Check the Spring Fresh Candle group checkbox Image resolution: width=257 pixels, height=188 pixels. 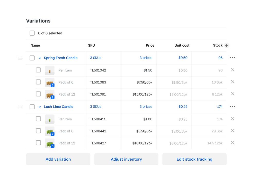32,58
